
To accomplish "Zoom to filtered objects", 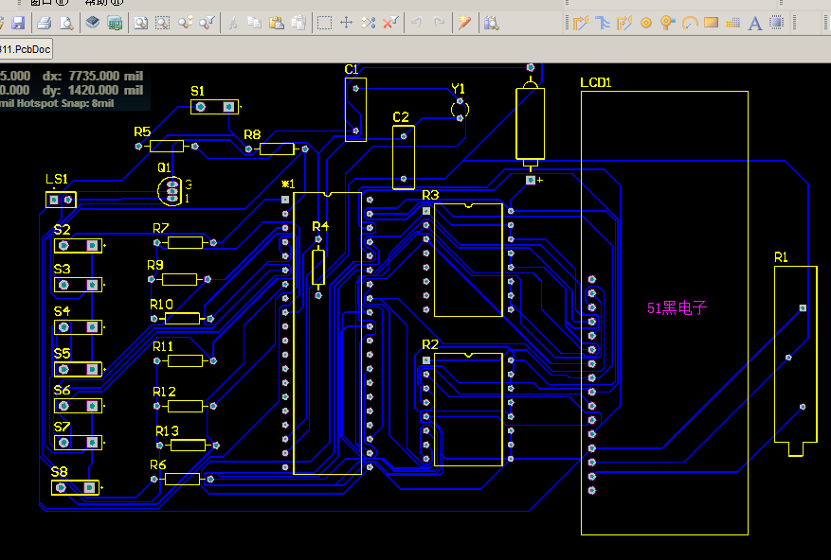I will [207, 23].
